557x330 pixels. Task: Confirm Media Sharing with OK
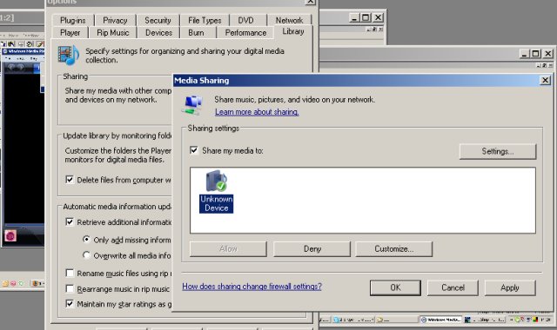(x=395, y=287)
